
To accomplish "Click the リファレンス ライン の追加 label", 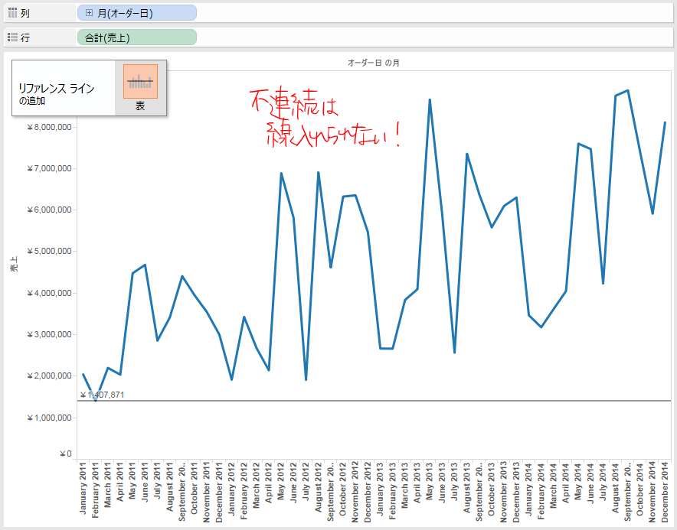I will pyautogui.click(x=56, y=94).
